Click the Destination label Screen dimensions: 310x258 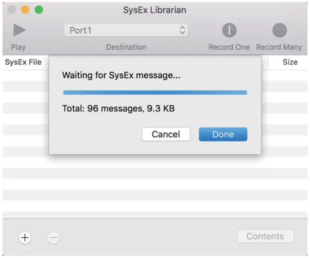click(x=126, y=47)
